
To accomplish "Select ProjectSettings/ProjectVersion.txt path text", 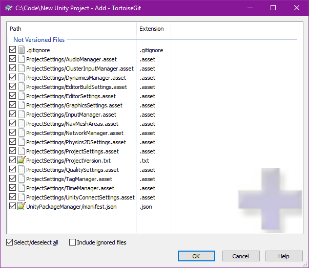I will pos(68,161).
